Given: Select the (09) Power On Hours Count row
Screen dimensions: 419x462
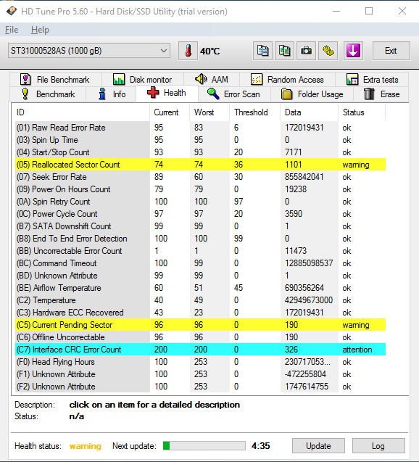Looking at the screenshot, I should pyautogui.click(x=200, y=189).
